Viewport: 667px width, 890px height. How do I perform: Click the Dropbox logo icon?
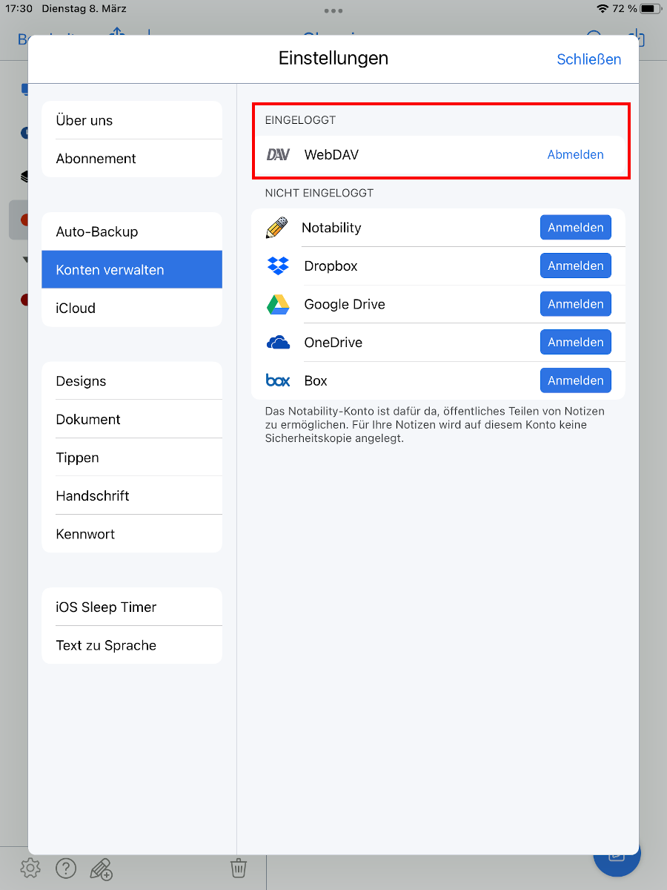(x=278, y=266)
